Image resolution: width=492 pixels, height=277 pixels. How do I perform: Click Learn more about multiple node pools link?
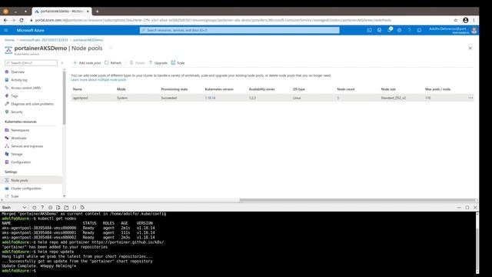point(98,80)
